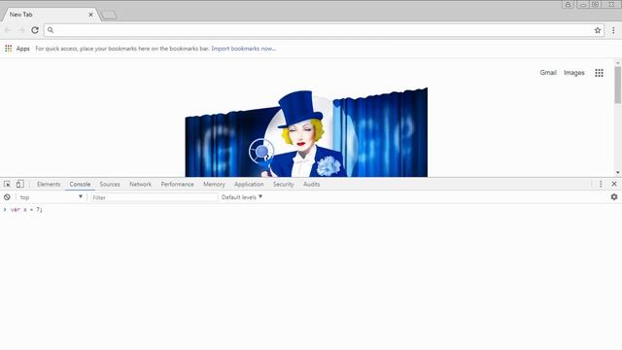Image resolution: width=622 pixels, height=350 pixels.
Task: Switch to the Application tab
Action: coord(249,184)
